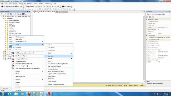Click Connect Object Explorer icon next to Connect

[x=8, y=14]
